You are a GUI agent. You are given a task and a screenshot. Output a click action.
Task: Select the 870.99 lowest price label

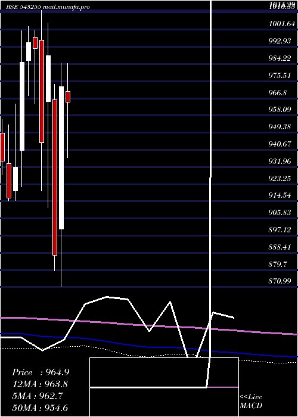(280, 281)
